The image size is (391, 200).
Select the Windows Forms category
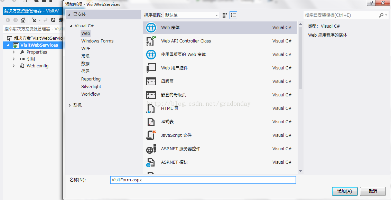click(x=97, y=41)
